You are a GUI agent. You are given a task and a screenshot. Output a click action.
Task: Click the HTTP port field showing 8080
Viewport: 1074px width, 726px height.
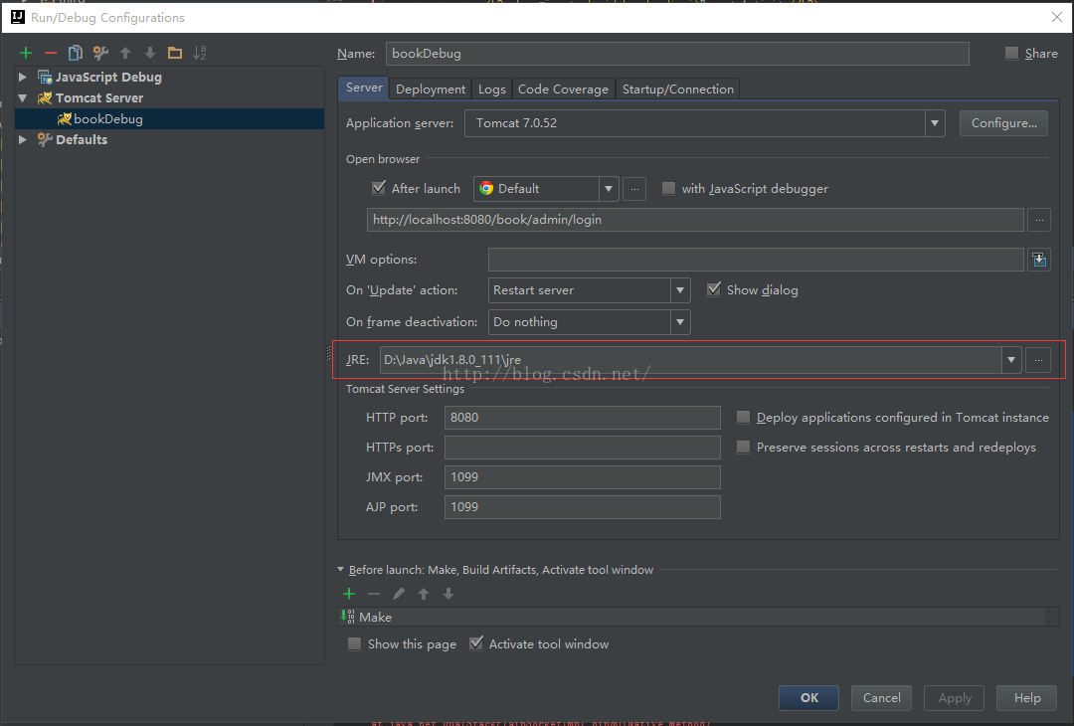[x=582, y=417]
